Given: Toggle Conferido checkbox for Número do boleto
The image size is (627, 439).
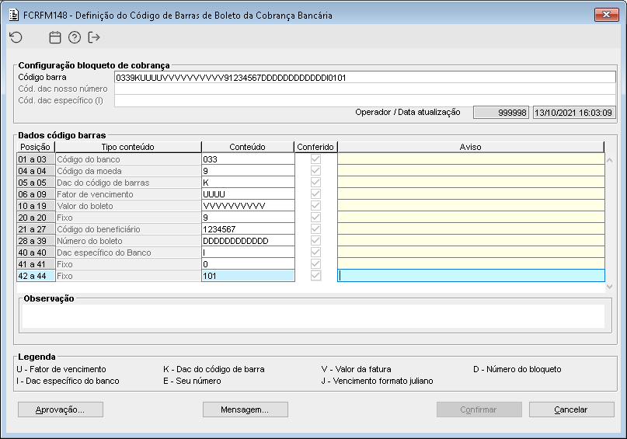Looking at the screenshot, I should 315,241.
